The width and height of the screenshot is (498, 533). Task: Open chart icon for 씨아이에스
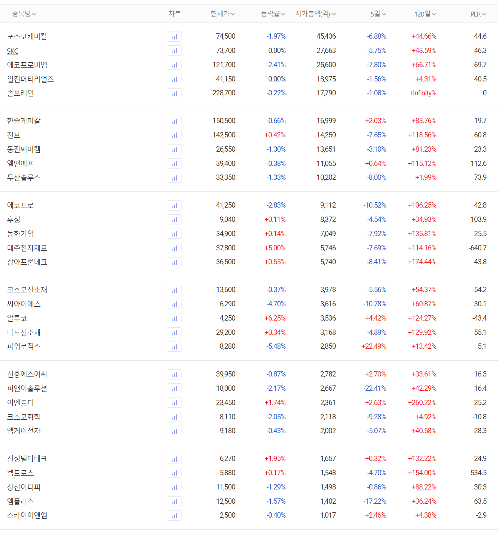click(174, 304)
